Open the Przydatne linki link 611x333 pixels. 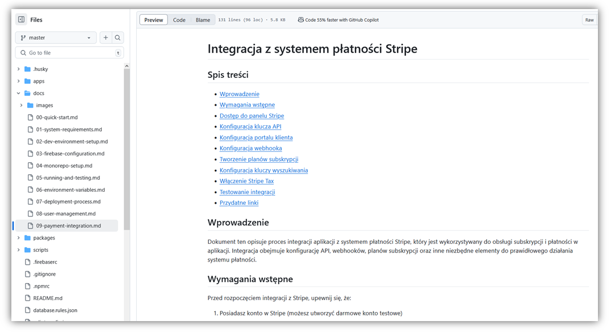point(239,203)
